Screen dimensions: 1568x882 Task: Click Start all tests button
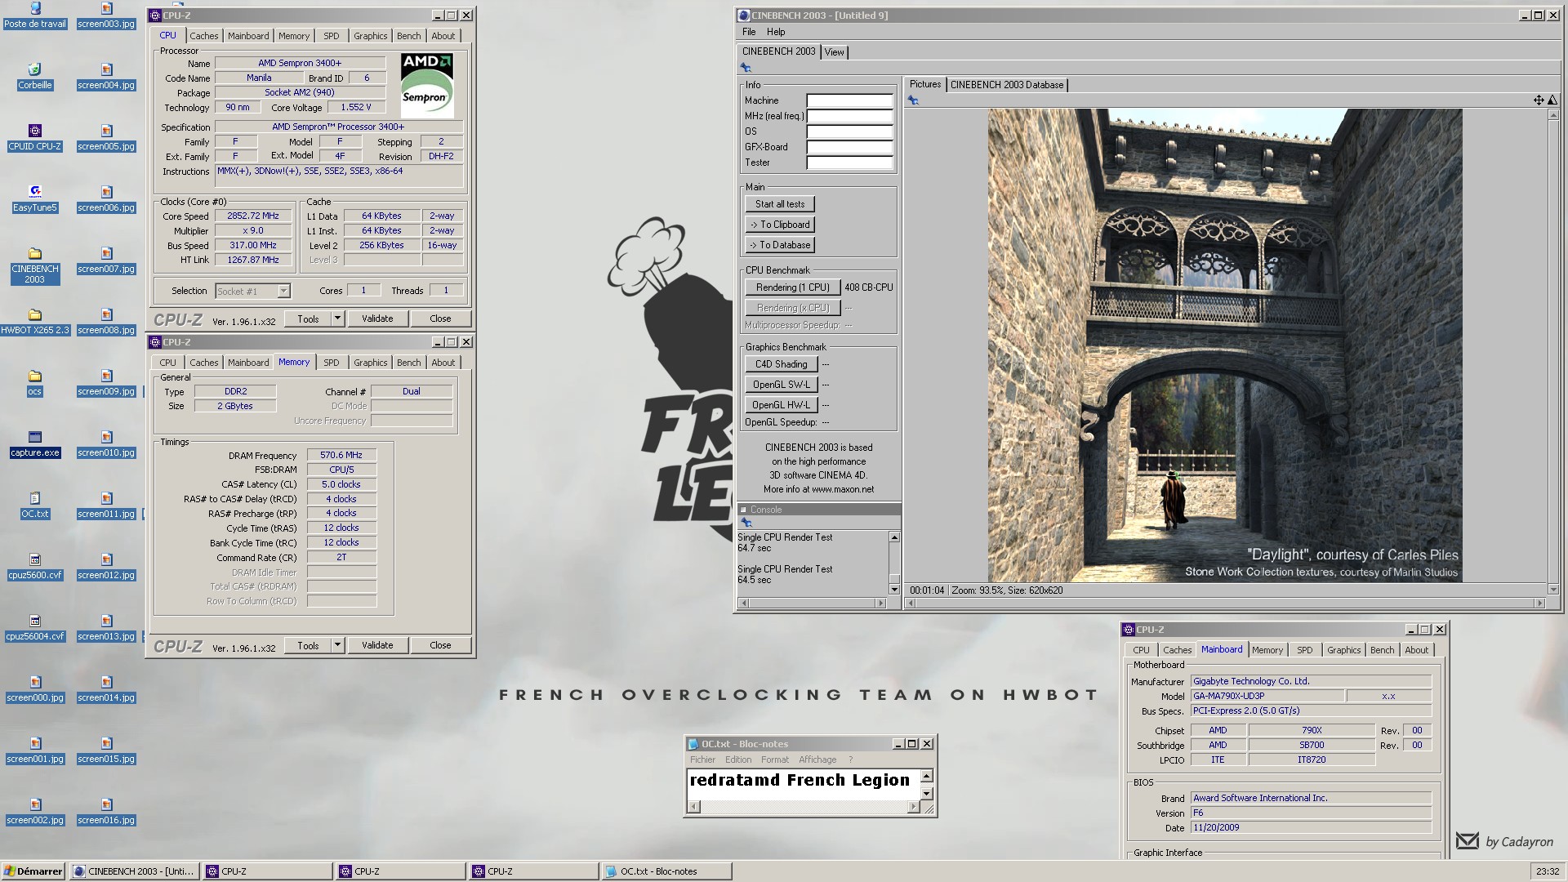coord(780,204)
